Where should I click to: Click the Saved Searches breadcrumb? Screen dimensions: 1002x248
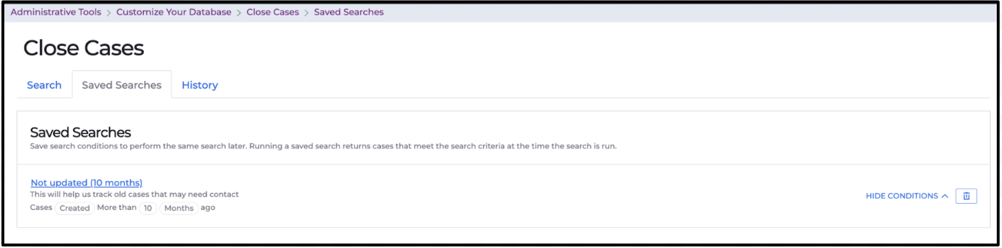tap(348, 12)
